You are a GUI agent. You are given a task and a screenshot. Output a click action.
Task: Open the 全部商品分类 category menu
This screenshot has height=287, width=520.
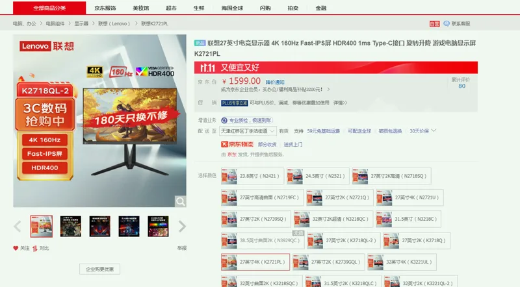[49, 8]
